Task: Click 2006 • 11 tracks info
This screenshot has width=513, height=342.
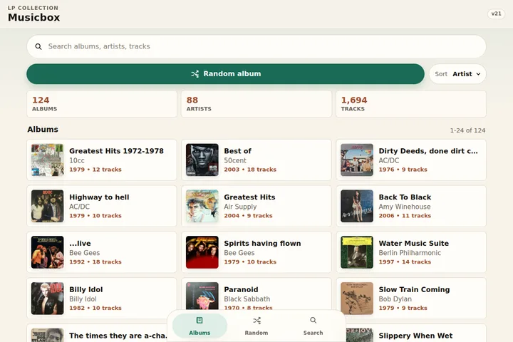Action: tap(405, 216)
